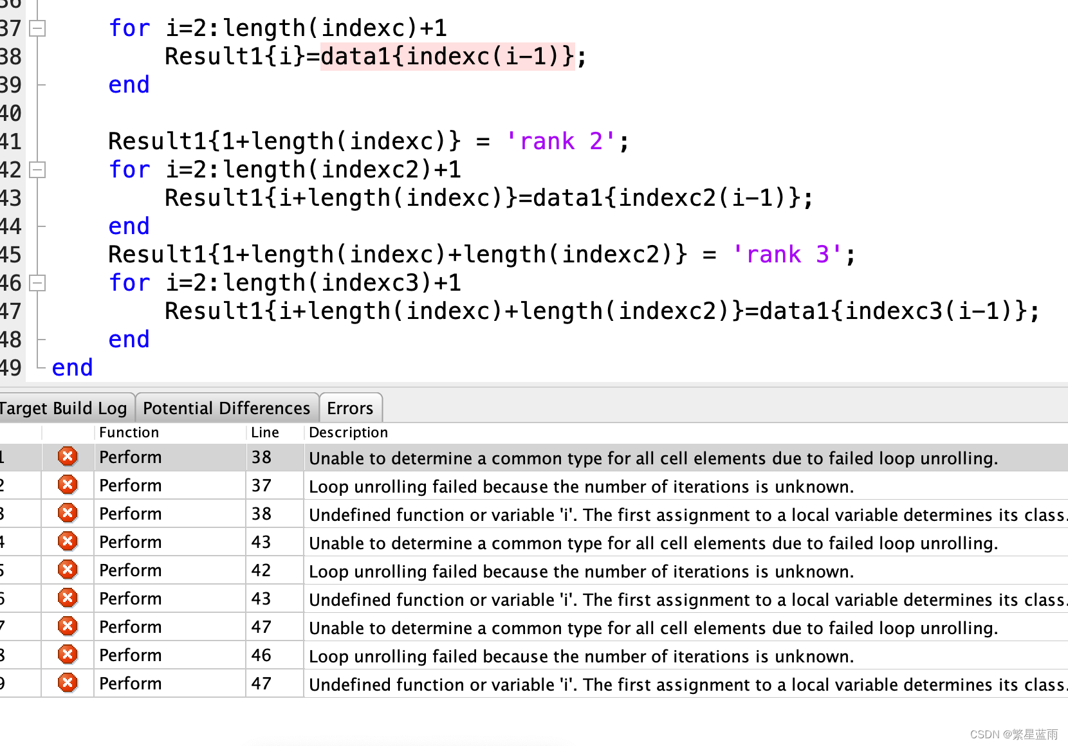Viewport: 1068px width, 746px height.
Task: Collapse the for loop at line 46
Action: coord(39,283)
